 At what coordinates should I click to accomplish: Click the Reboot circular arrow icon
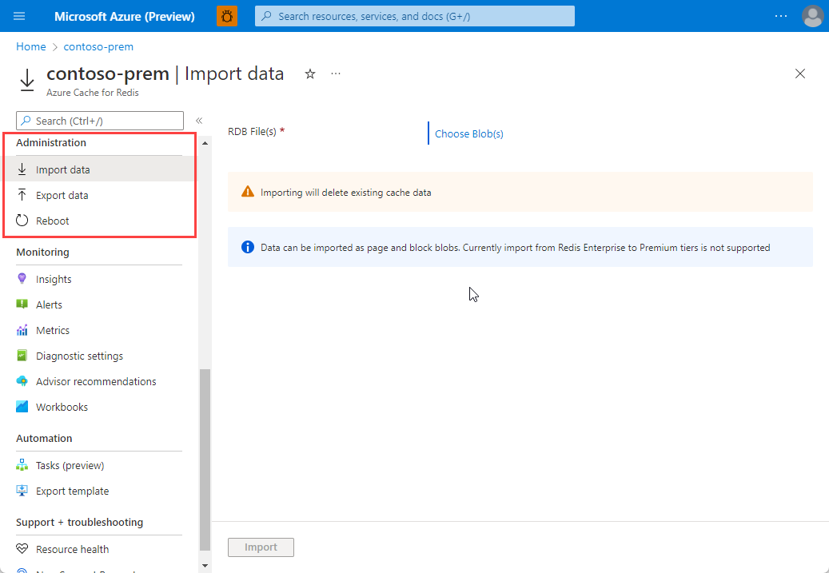tap(22, 221)
